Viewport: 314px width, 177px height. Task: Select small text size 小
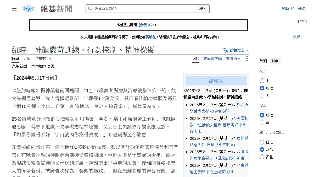[x=262, y=81]
